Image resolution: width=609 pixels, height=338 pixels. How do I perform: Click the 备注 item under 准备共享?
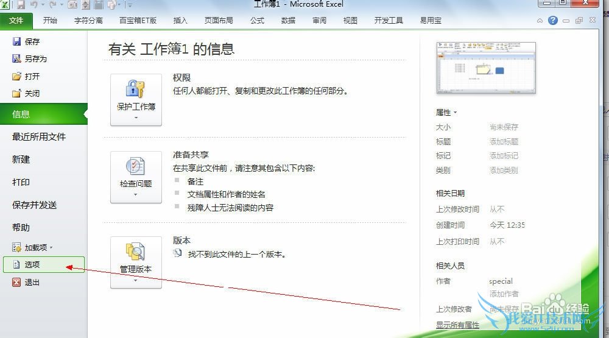195,181
